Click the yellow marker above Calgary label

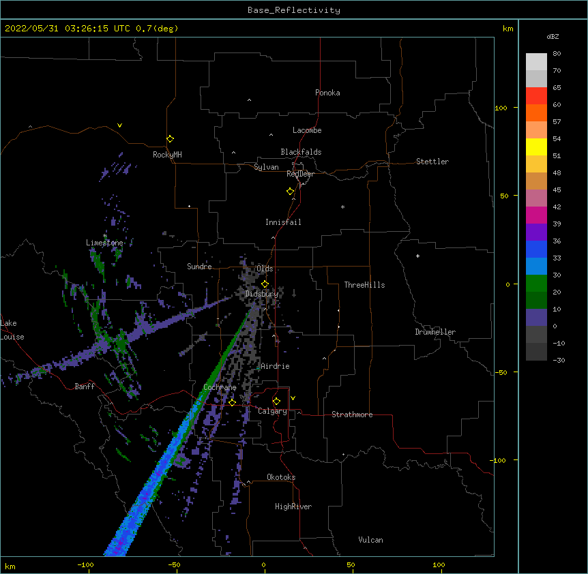click(x=276, y=402)
